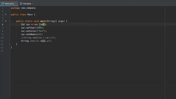Click commented line '//String website = car.url;'
This screenshot has width=176, height=99.
(x=38, y=38)
